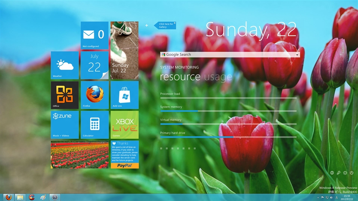The image size is (358, 201).
Task: Click the first panel indicator dot
Action: [x=161, y=148]
